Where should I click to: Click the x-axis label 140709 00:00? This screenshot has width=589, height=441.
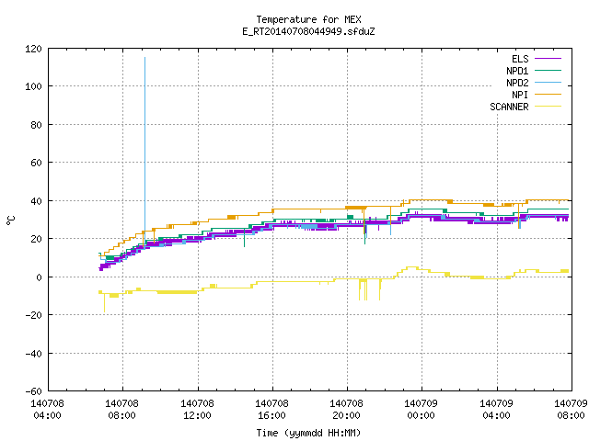422,410
